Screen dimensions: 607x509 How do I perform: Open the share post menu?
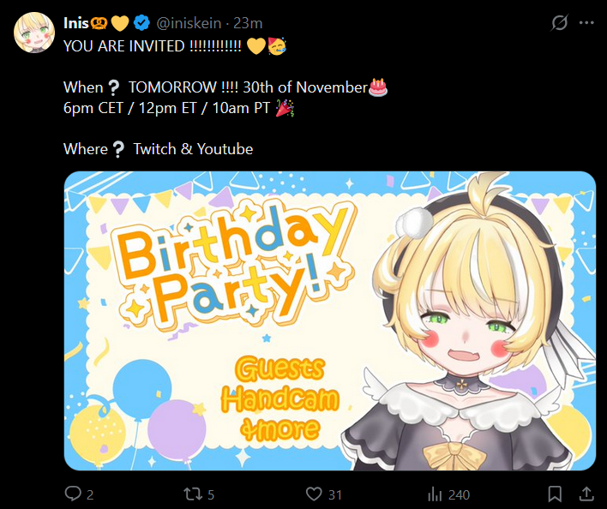(x=586, y=494)
